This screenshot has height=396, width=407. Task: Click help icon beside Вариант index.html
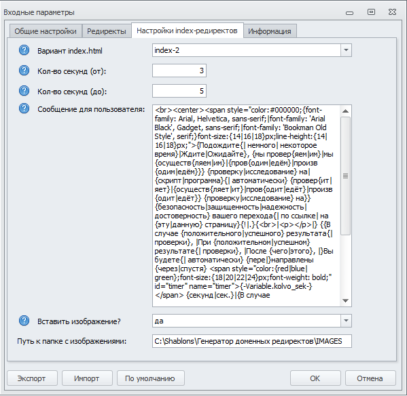pos(24,50)
